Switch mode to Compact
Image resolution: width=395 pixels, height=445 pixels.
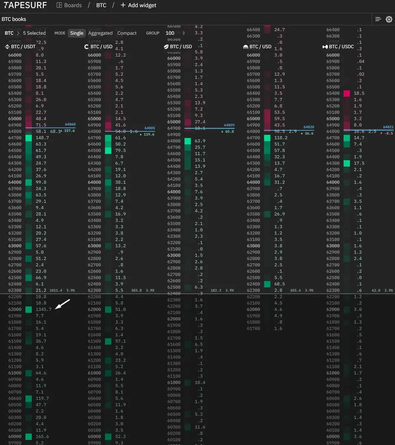click(x=127, y=33)
